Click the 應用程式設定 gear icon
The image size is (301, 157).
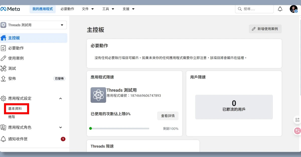click(x=3, y=98)
